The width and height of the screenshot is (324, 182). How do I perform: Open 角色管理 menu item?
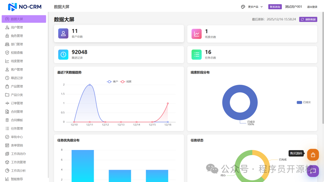[24, 36]
